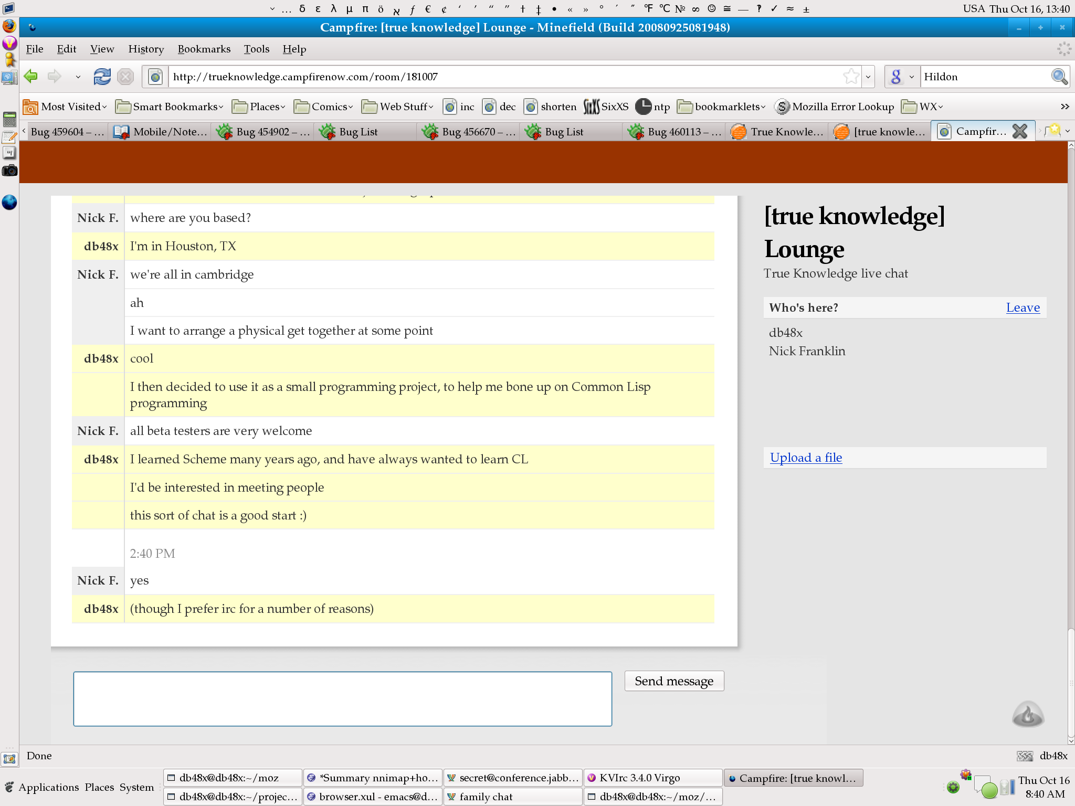
Task: Insert the pi symbol from the character palette
Action: 365,8
